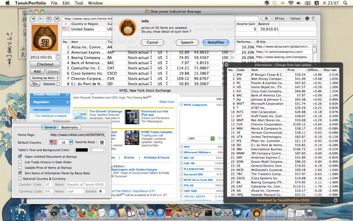Expand the Regulation section on NYSE page
This screenshot has width=353, height=221.
tap(68, 102)
